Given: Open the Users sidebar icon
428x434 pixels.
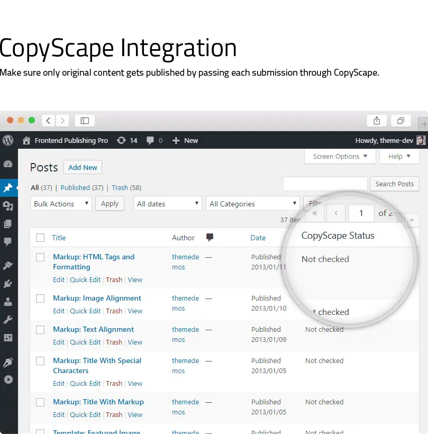Looking at the screenshot, I should pos(8,302).
